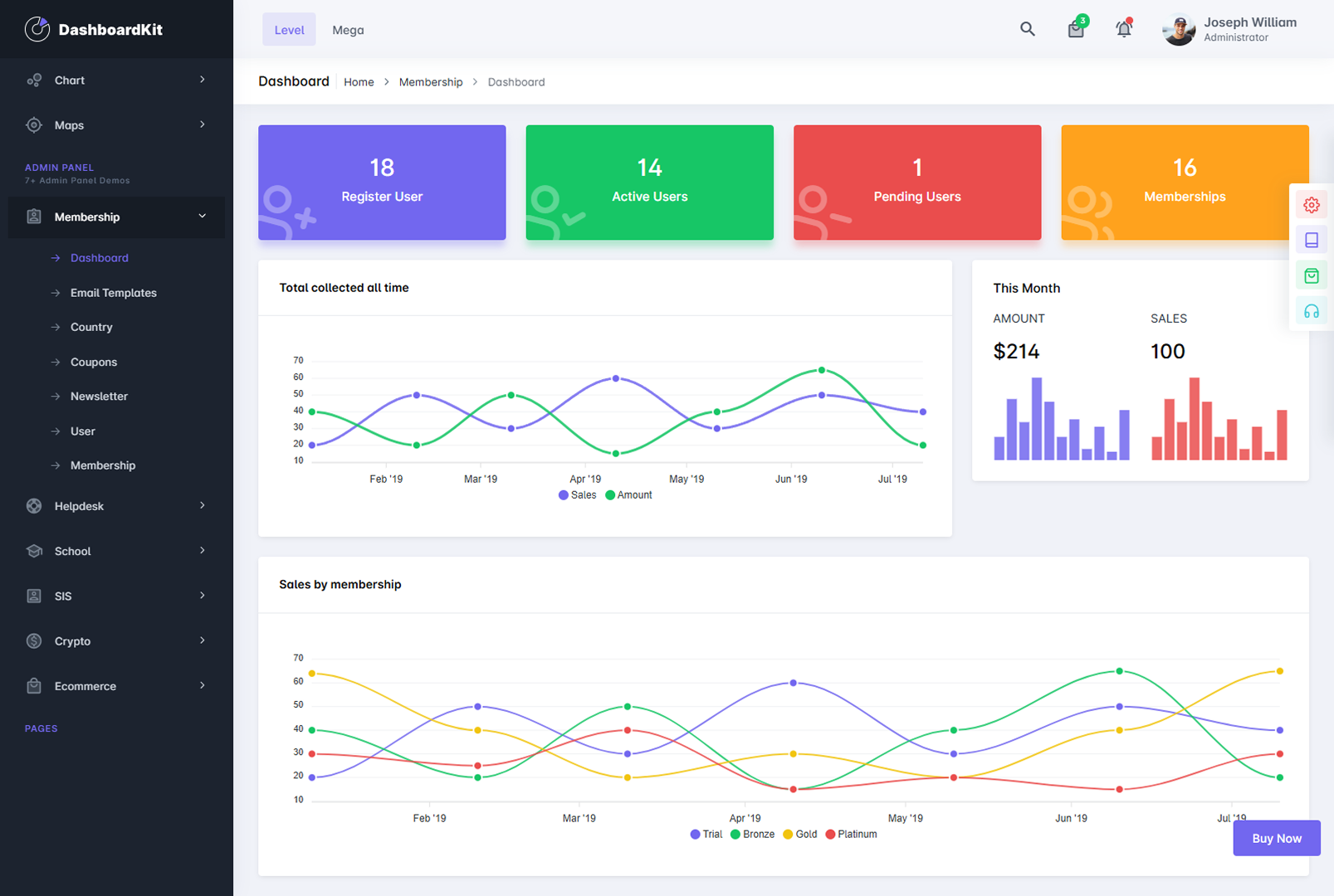Viewport: 1334px width, 896px height.
Task: Toggle the Gold legend color dot
Action: tap(788, 835)
